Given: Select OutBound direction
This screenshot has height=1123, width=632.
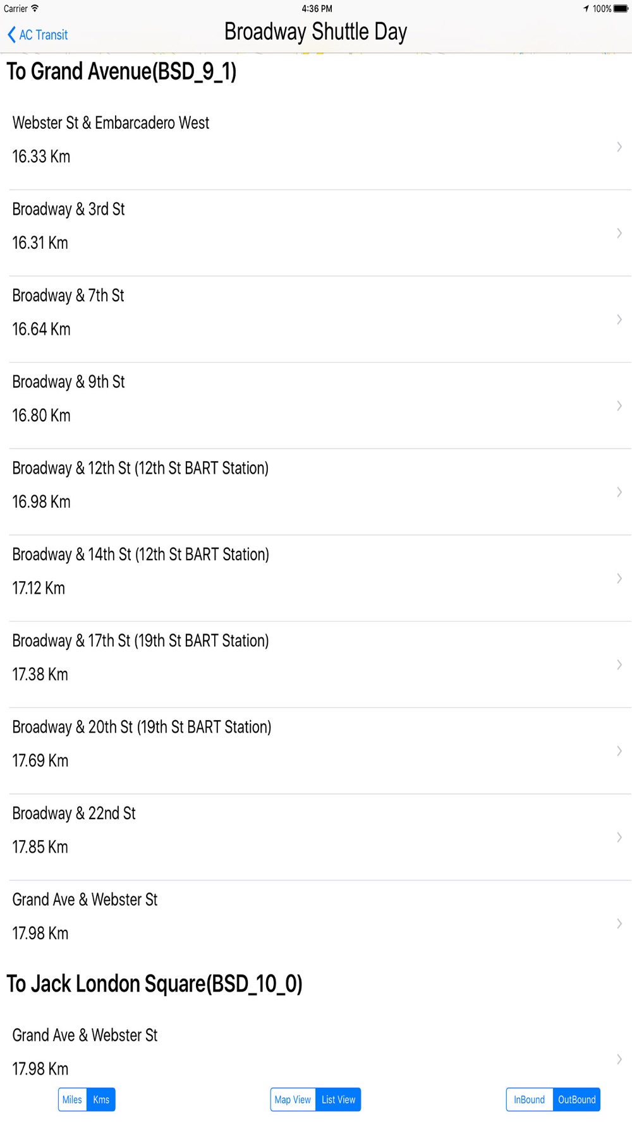Looking at the screenshot, I should coord(576,1100).
